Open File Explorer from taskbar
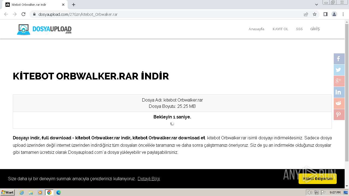Screen dimensions: 349x196 coord(31,192)
